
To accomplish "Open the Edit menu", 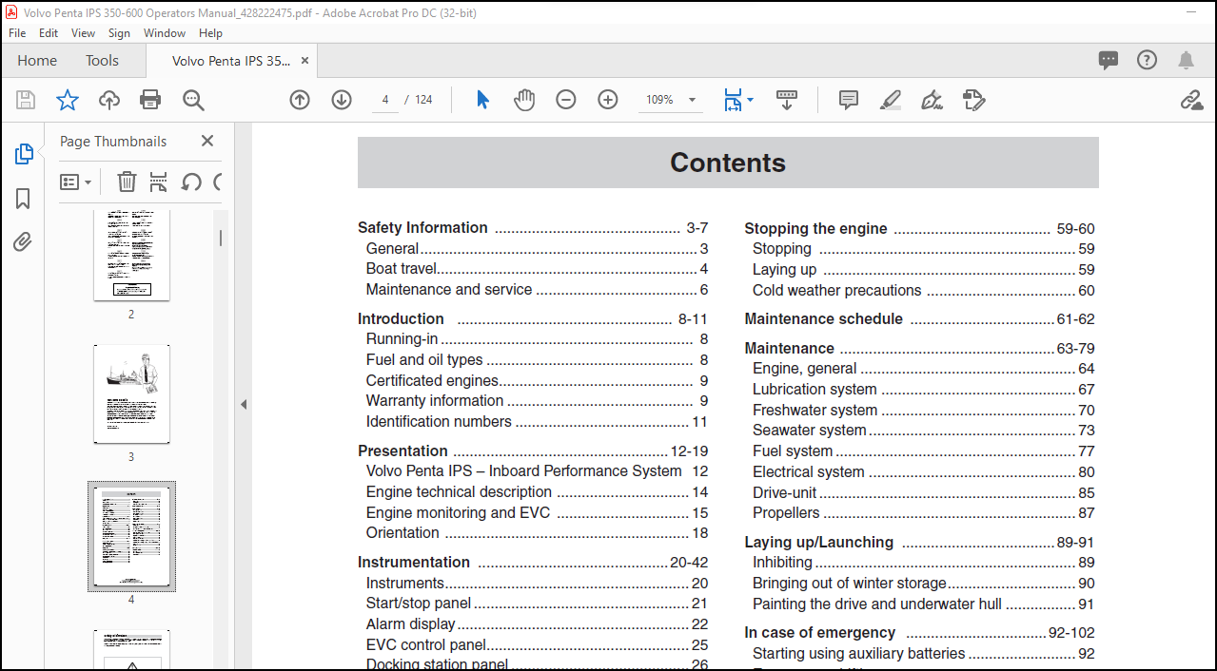I will tap(49, 32).
